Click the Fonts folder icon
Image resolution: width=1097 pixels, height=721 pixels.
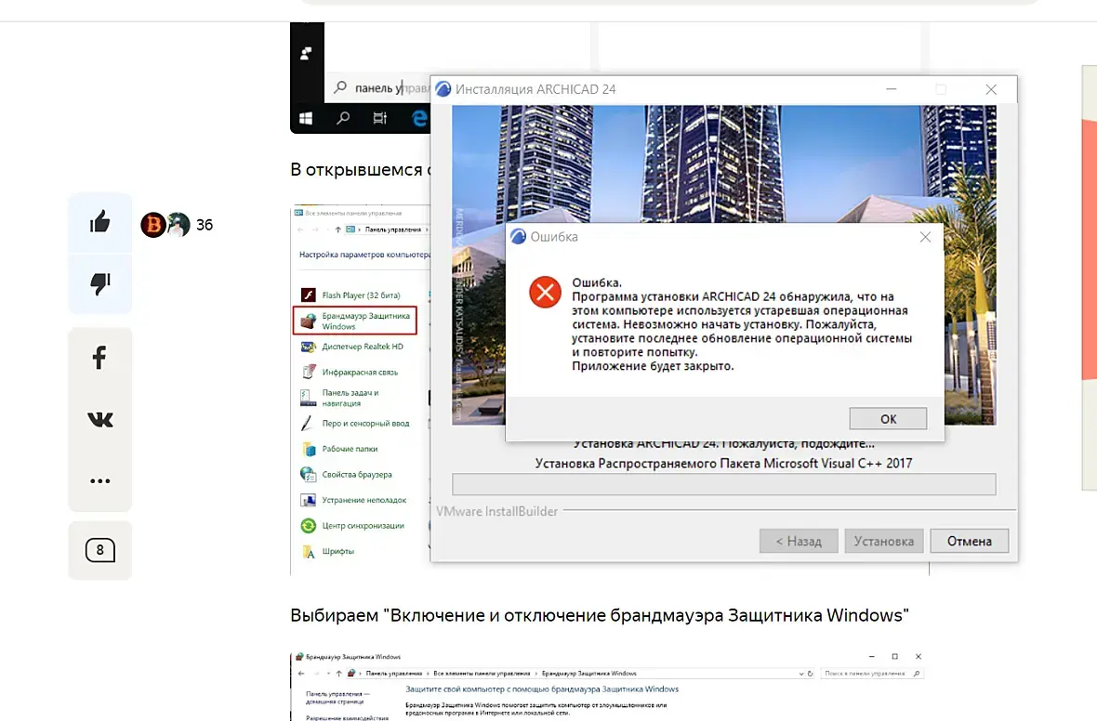pyautogui.click(x=308, y=552)
